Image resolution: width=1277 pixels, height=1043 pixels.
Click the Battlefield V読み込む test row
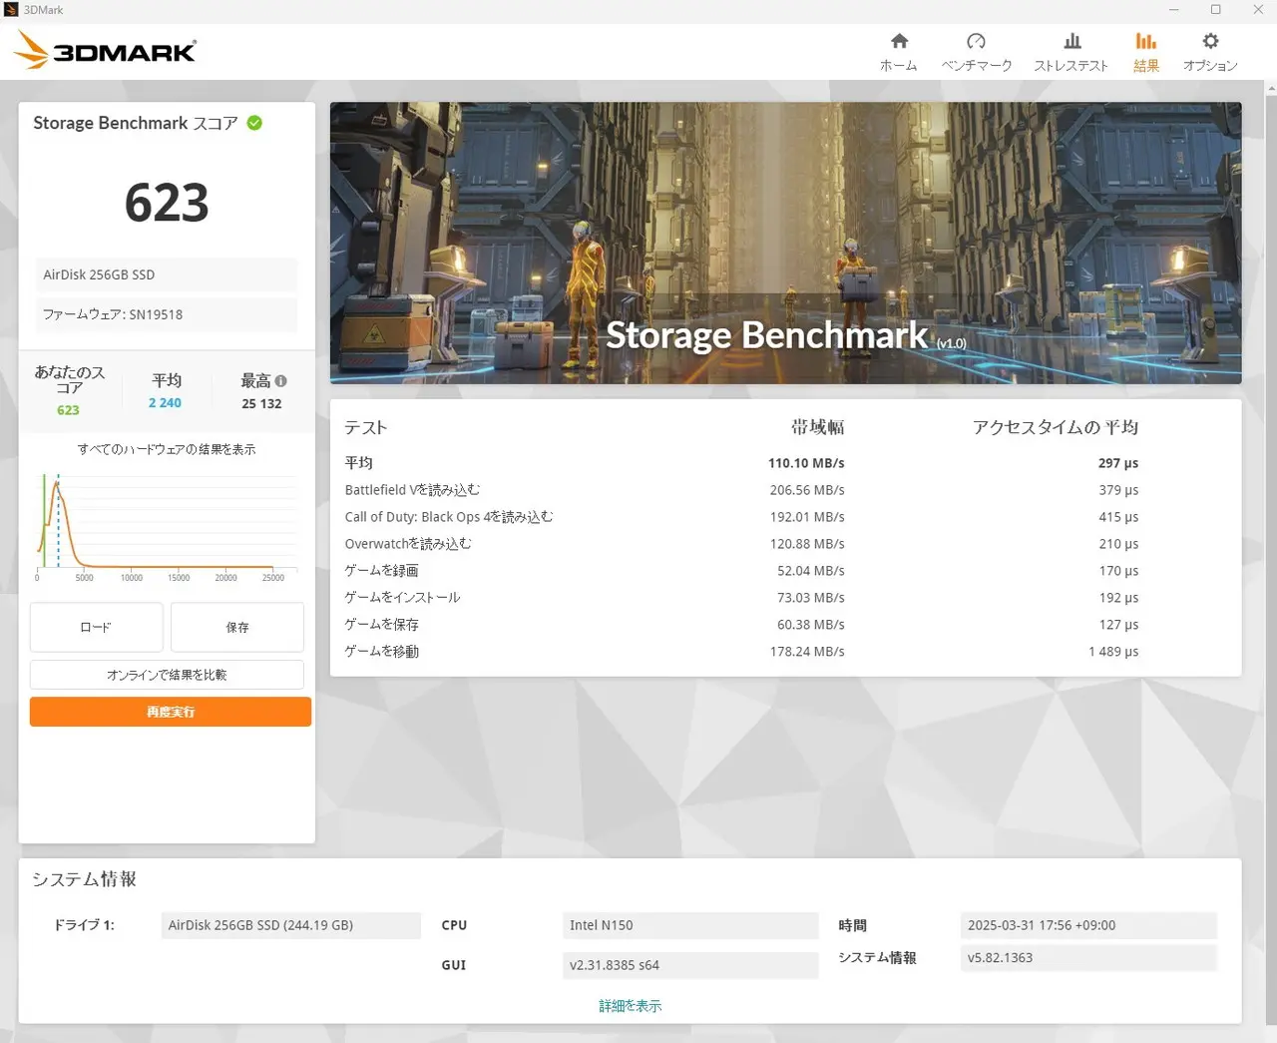(x=594, y=490)
